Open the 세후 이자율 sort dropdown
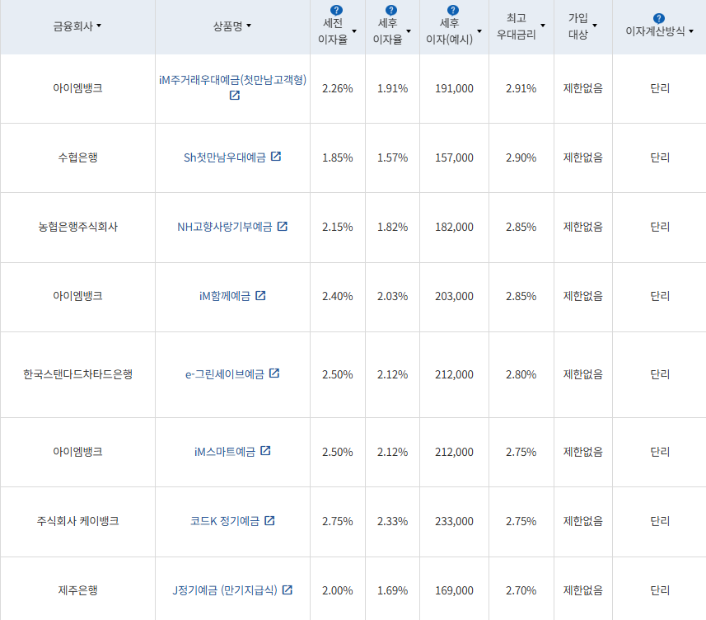Image resolution: width=706 pixels, height=620 pixels. (x=409, y=32)
